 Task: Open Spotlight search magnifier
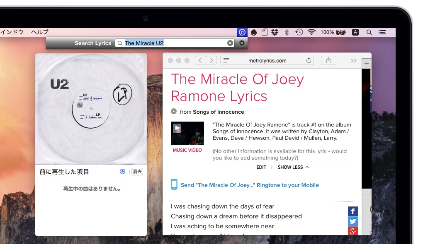[369, 33]
